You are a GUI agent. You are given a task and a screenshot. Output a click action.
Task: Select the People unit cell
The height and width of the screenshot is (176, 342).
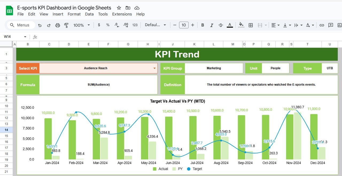275,68
